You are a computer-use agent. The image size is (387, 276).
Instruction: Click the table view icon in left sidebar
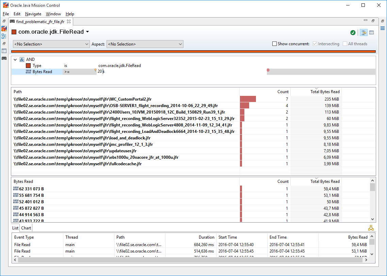pyautogui.click(x=4, y=51)
